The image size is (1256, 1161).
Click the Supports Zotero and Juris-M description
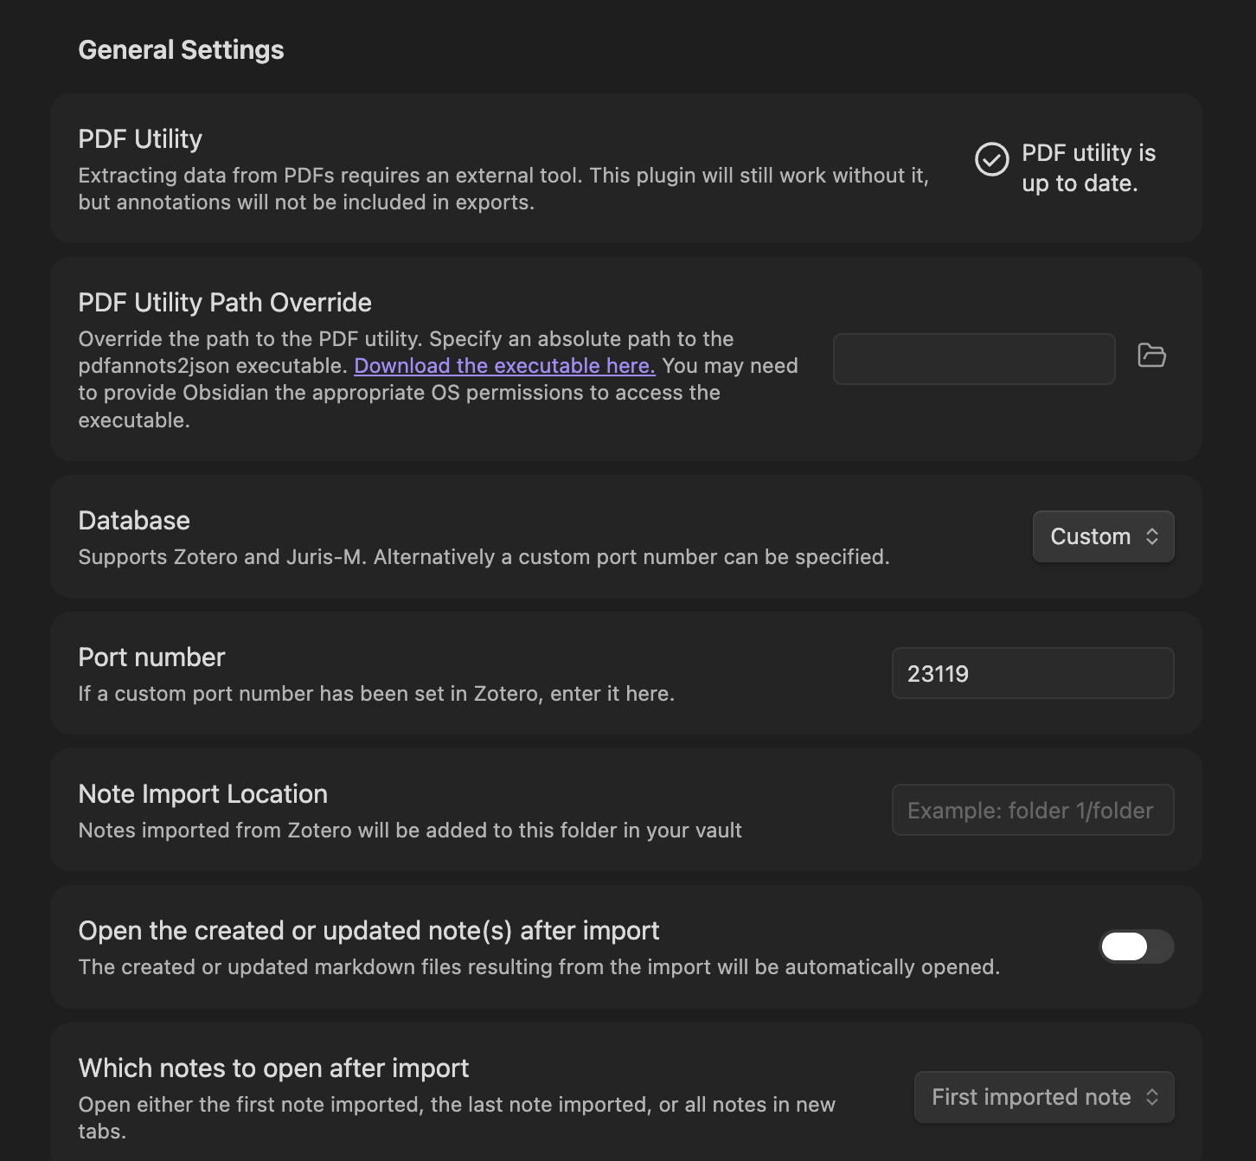[484, 557]
